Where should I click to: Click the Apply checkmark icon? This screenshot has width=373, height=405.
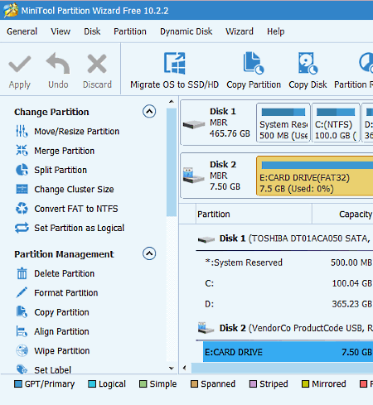[20, 64]
